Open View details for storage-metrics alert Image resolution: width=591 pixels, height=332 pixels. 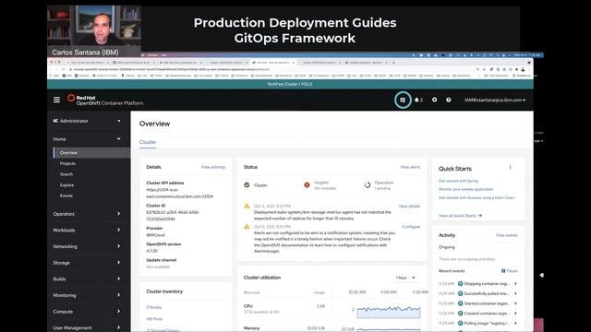pyautogui.click(x=409, y=207)
